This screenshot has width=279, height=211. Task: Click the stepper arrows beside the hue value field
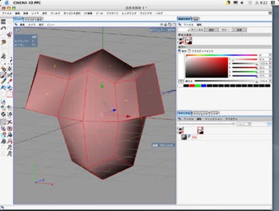pyautogui.click(x=270, y=55)
